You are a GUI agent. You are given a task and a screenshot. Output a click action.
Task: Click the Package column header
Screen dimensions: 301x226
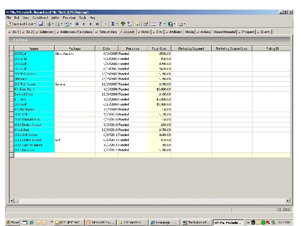[x=75, y=49]
